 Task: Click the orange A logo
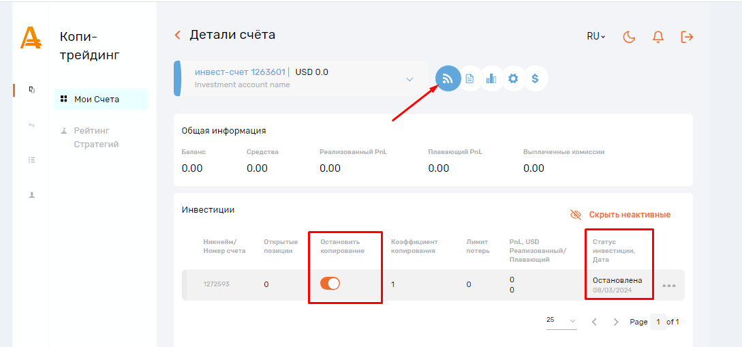31,37
